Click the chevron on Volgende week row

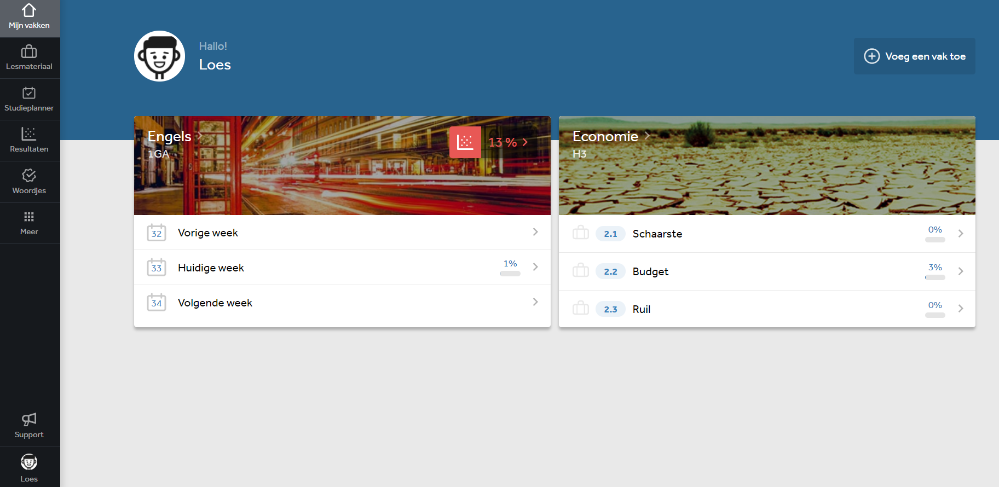point(535,302)
